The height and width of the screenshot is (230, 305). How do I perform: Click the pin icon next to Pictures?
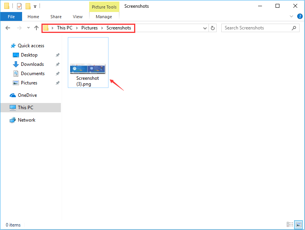[58, 83]
